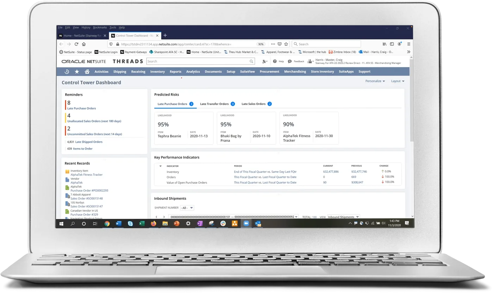The height and width of the screenshot is (293, 493).
Task: Click into the NetSuite global Search field
Action: (x=201, y=61)
